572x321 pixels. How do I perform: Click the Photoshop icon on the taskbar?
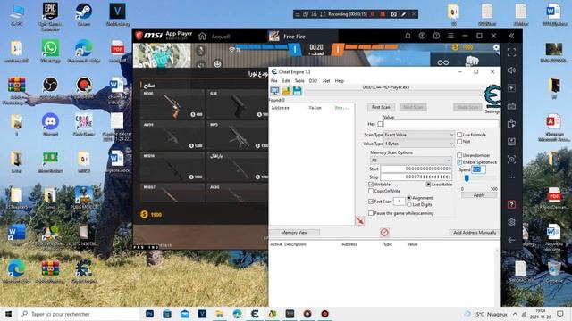(149, 314)
